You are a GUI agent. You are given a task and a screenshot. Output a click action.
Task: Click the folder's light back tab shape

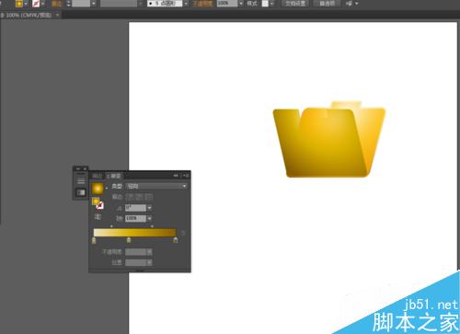tap(347, 105)
